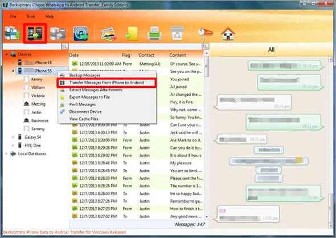336x238 pixels.
Task: Sort by the Flag column header
Action: pyautogui.click(x=126, y=55)
